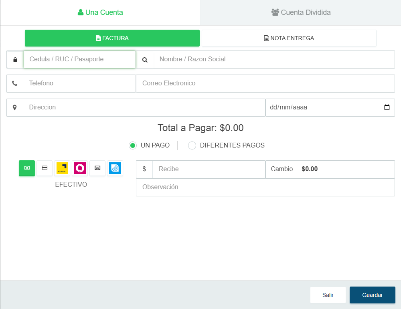Select the CC payment icon
The image size is (401, 309).
[97, 168]
